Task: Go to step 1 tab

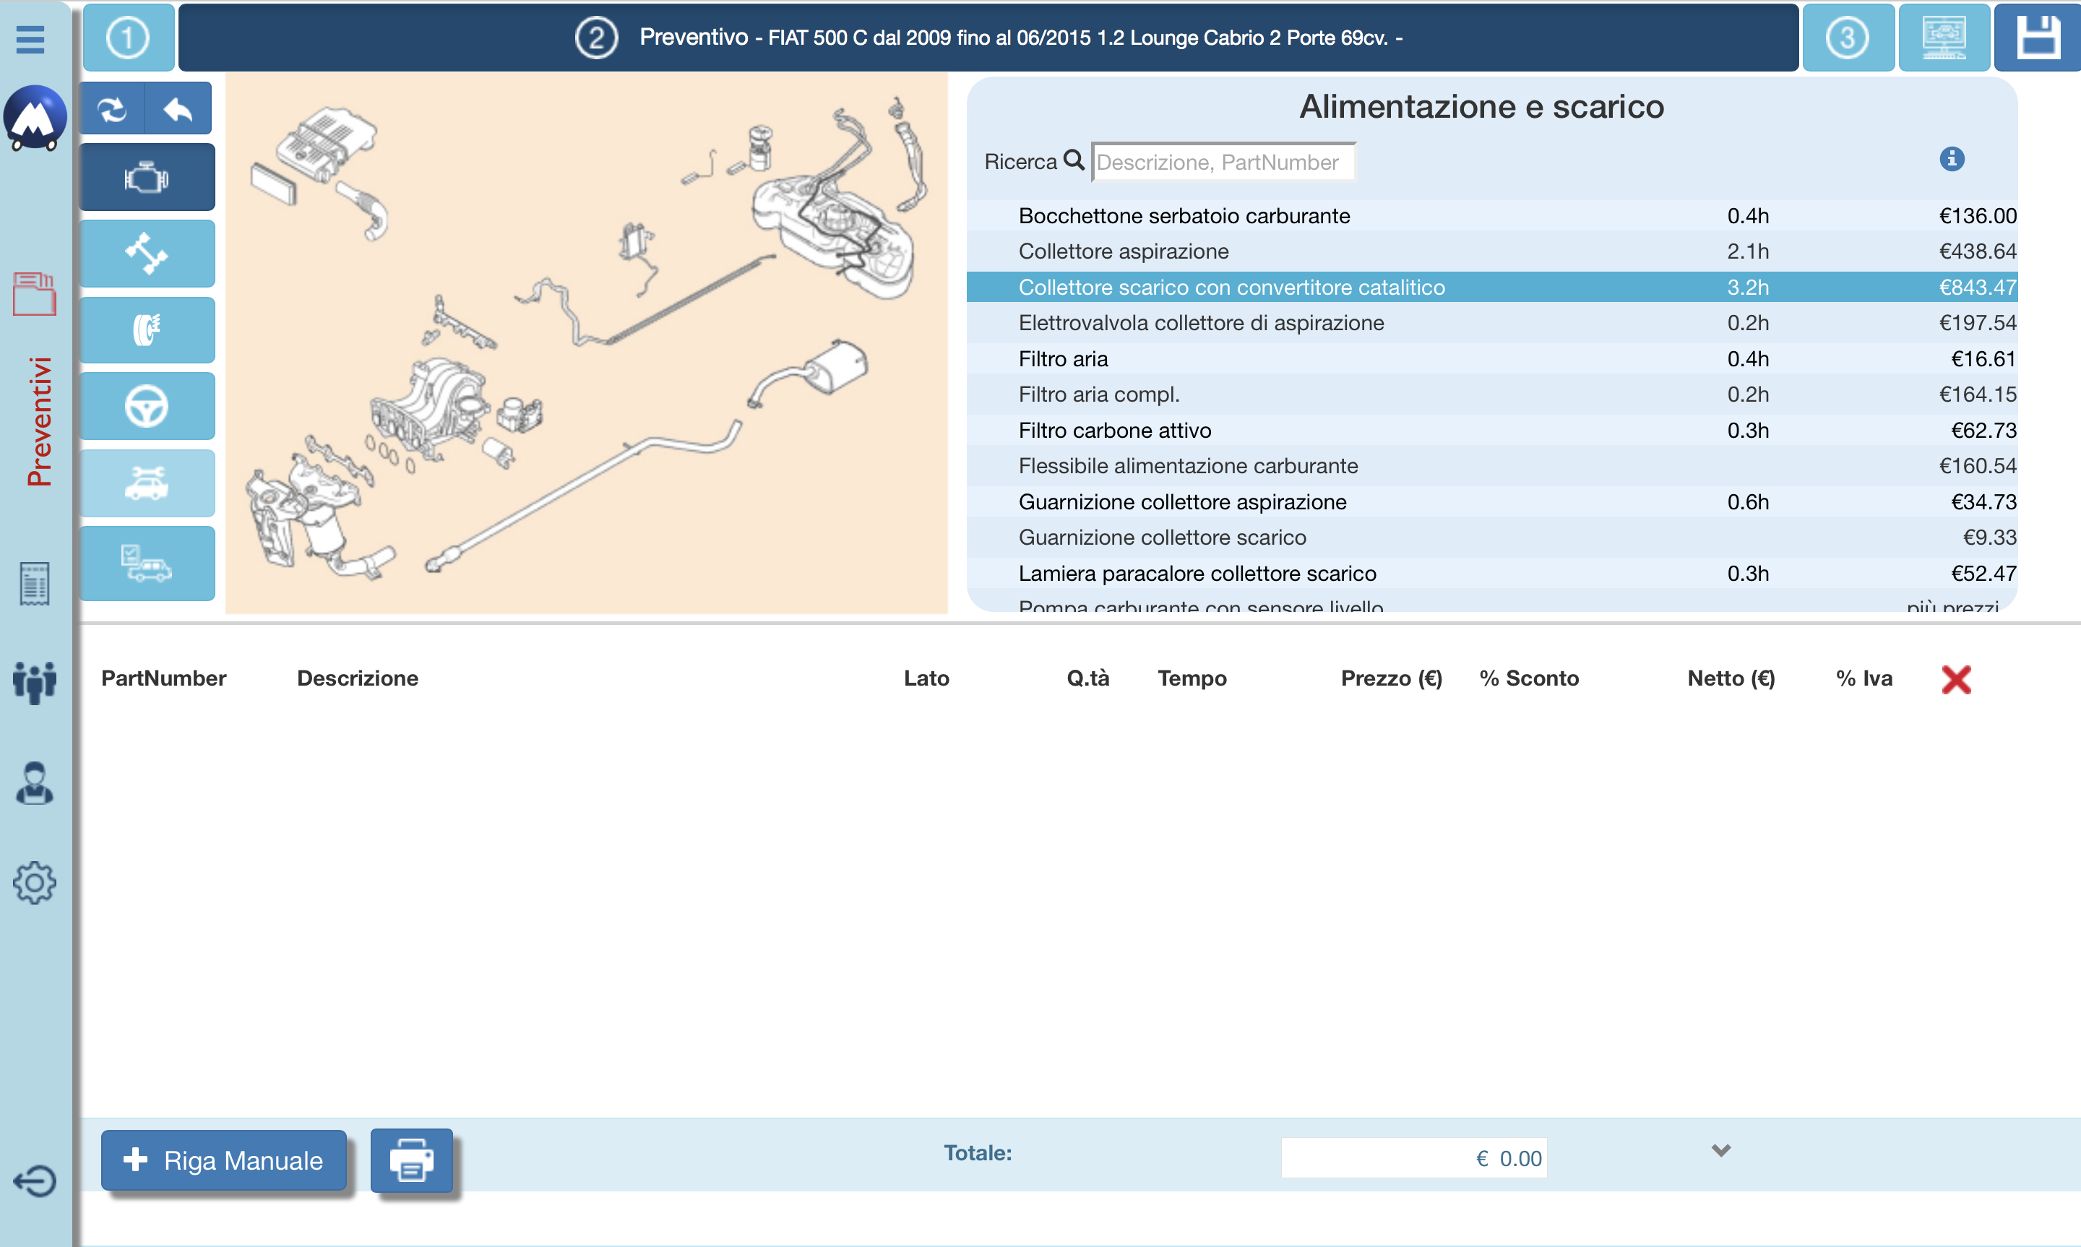Action: pyautogui.click(x=129, y=38)
